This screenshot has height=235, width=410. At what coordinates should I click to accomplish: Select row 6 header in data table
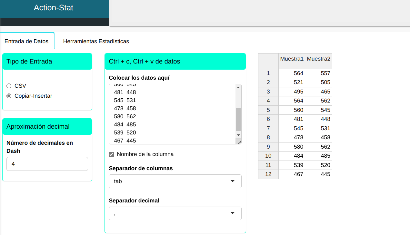click(x=268, y=119)
